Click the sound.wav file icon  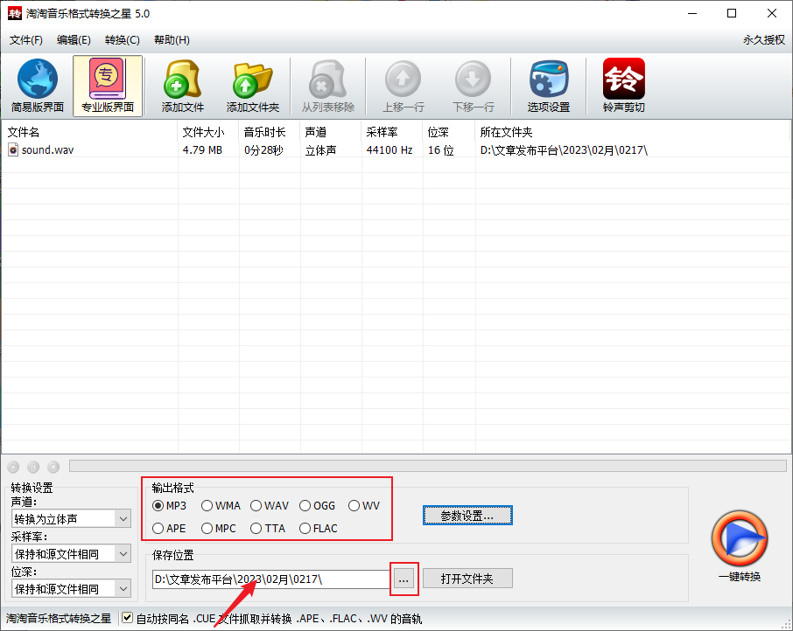(13, 149)
